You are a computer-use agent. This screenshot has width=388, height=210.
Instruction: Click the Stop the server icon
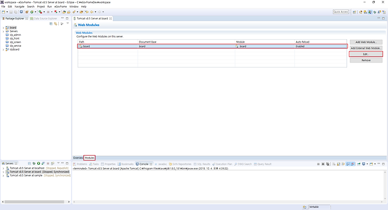[48, 163]
